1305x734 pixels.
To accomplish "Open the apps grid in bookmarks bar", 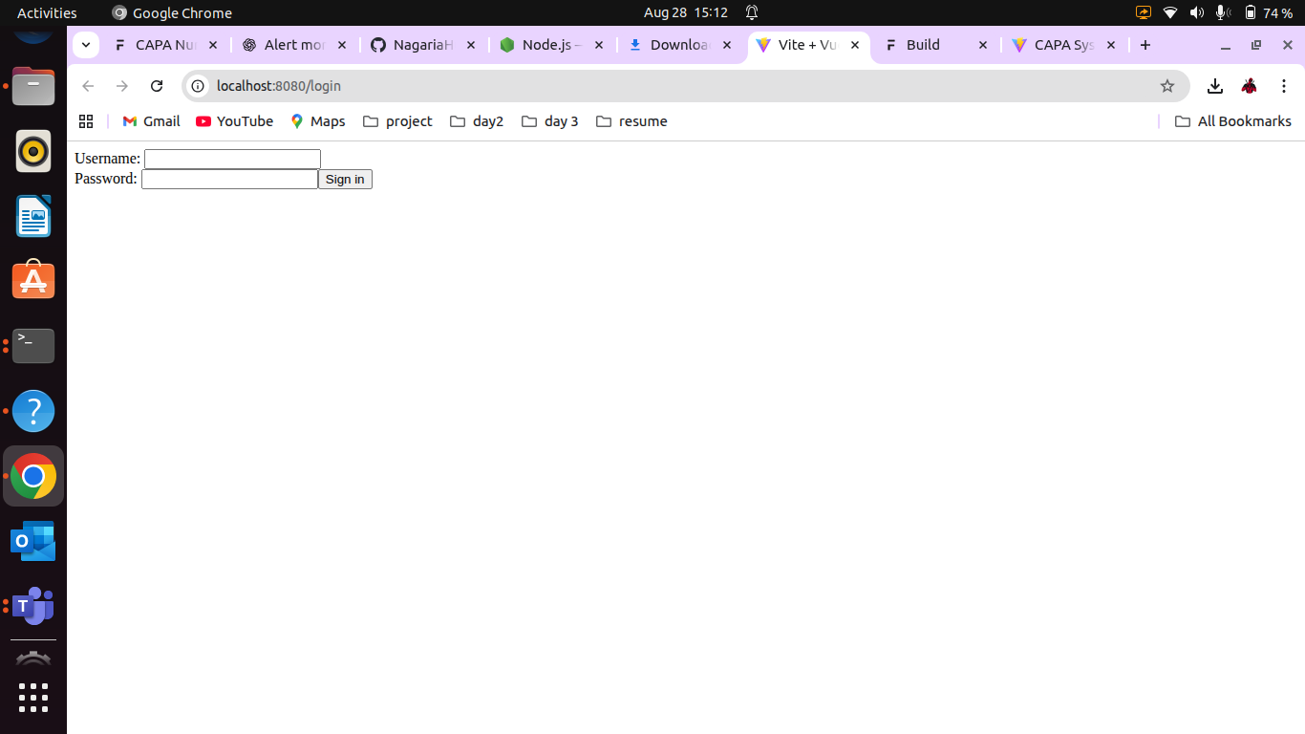I will (x=86, y=121).
